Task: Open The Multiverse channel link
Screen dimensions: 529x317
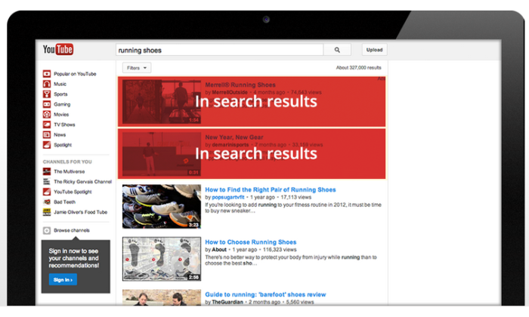Action: coord(70,171)
